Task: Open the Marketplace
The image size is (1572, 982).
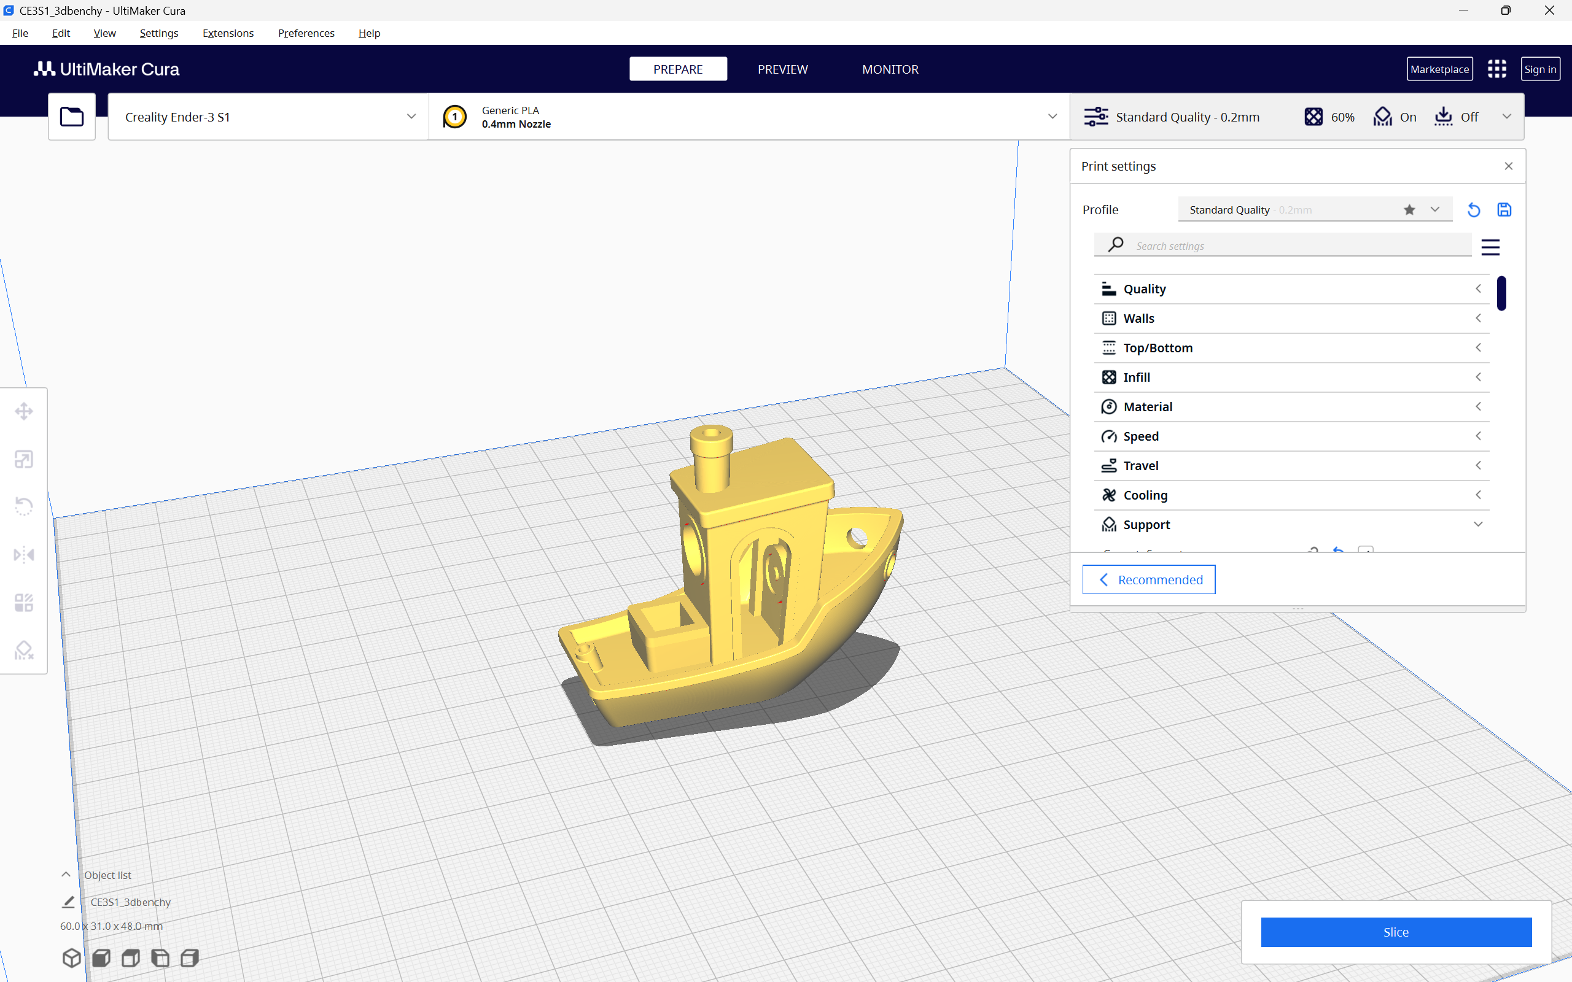Action: pos(1439,69)
